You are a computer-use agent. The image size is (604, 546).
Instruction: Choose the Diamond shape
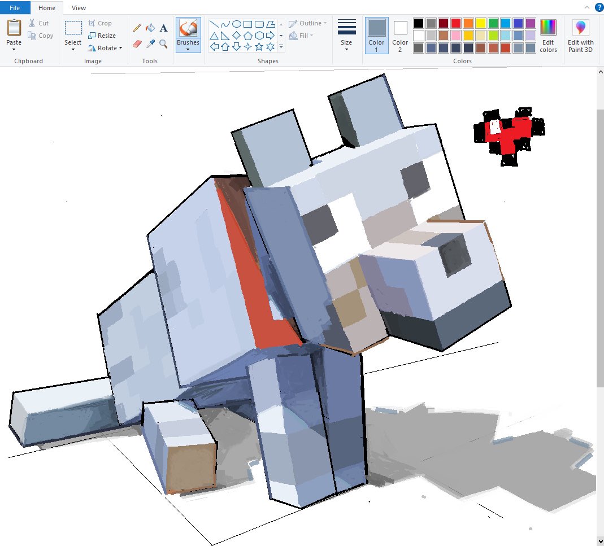point(237,36)
